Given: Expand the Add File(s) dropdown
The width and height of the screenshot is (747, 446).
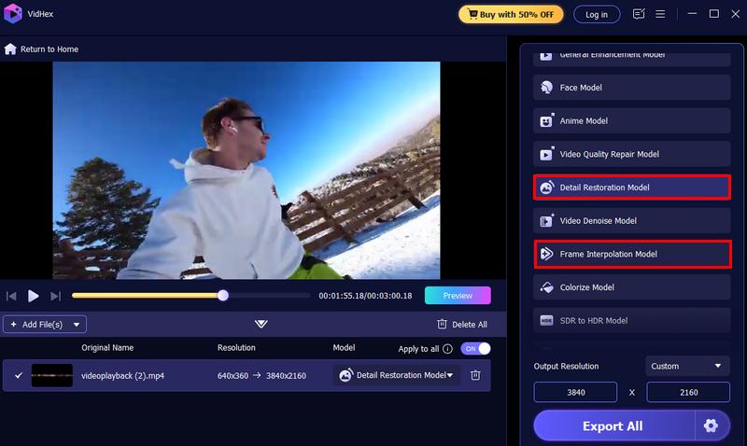Looking at the screenshot, I should pos(78,324).
